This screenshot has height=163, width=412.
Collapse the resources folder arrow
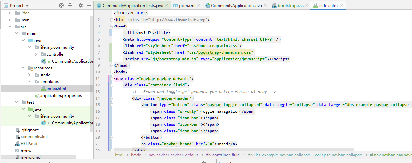(x=23, y=68)
